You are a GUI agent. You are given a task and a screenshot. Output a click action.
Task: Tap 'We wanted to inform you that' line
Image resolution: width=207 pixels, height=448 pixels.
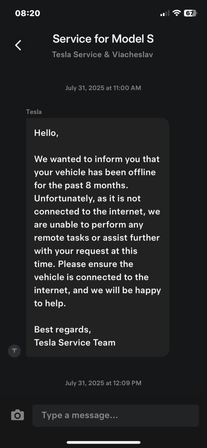click(97, 159)
